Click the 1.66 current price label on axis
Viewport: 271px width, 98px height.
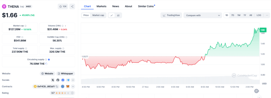263,30
